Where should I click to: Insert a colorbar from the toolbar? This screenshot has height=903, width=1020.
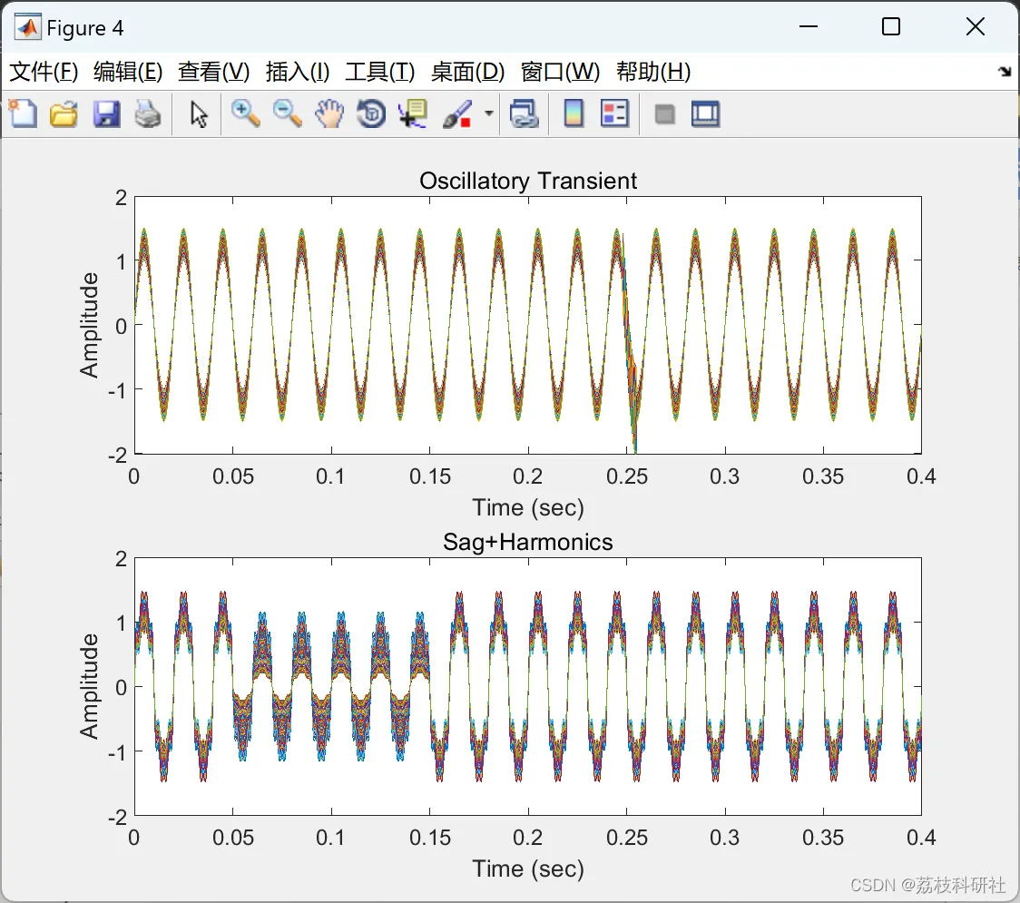coord(574,113)
